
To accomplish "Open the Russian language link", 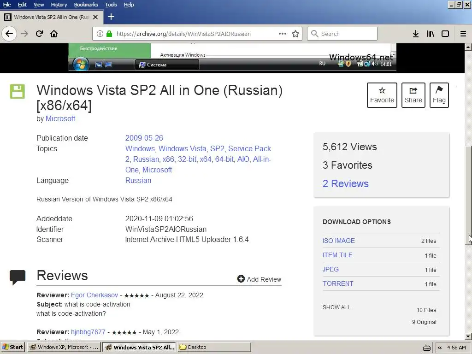I will click(138, 180).
